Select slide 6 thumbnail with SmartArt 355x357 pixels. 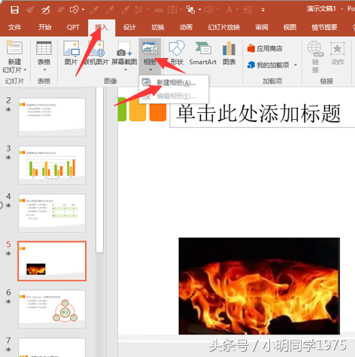coord(52,309)
